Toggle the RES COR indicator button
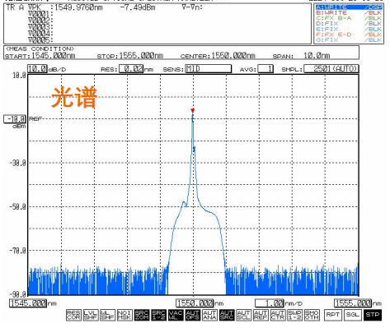This screenshot has width=390, height=328. click(x=73, y=315)
